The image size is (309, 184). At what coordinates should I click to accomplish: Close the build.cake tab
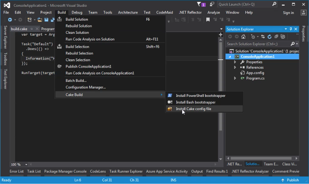coord(37,29)
